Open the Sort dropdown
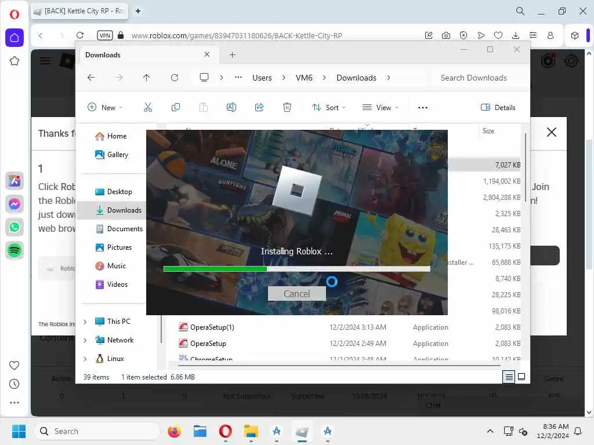594x445 pixels. 328,107
